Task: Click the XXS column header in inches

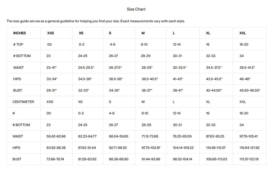Action: [x=50, y=33]
